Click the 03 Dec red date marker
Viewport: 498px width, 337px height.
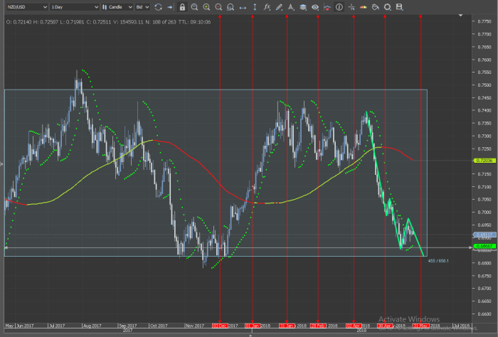[220, 326]
